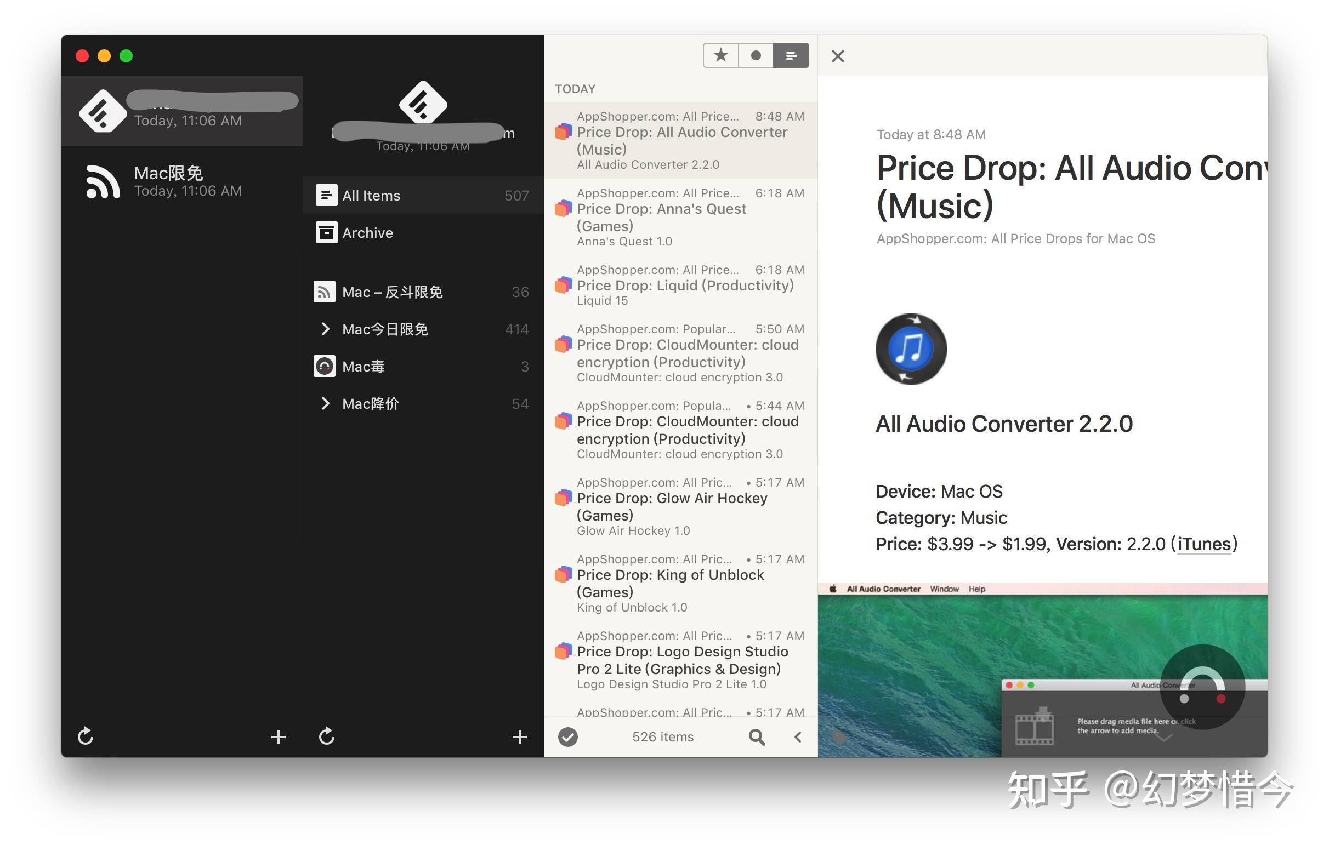1329x845 pixels.
Task: Open the Mac毒 feed
Action: pyautogui.click(x=423, y=366)
